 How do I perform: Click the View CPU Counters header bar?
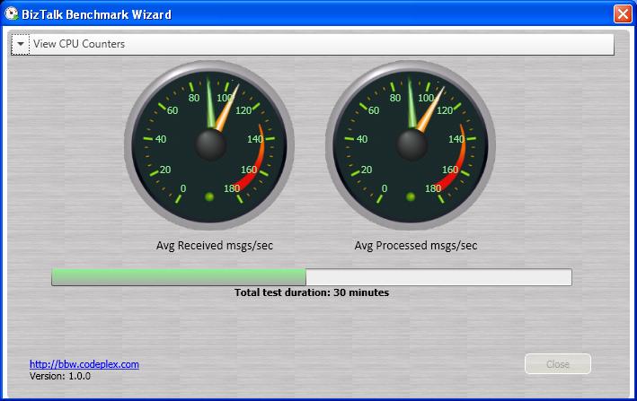pos(313,44)
